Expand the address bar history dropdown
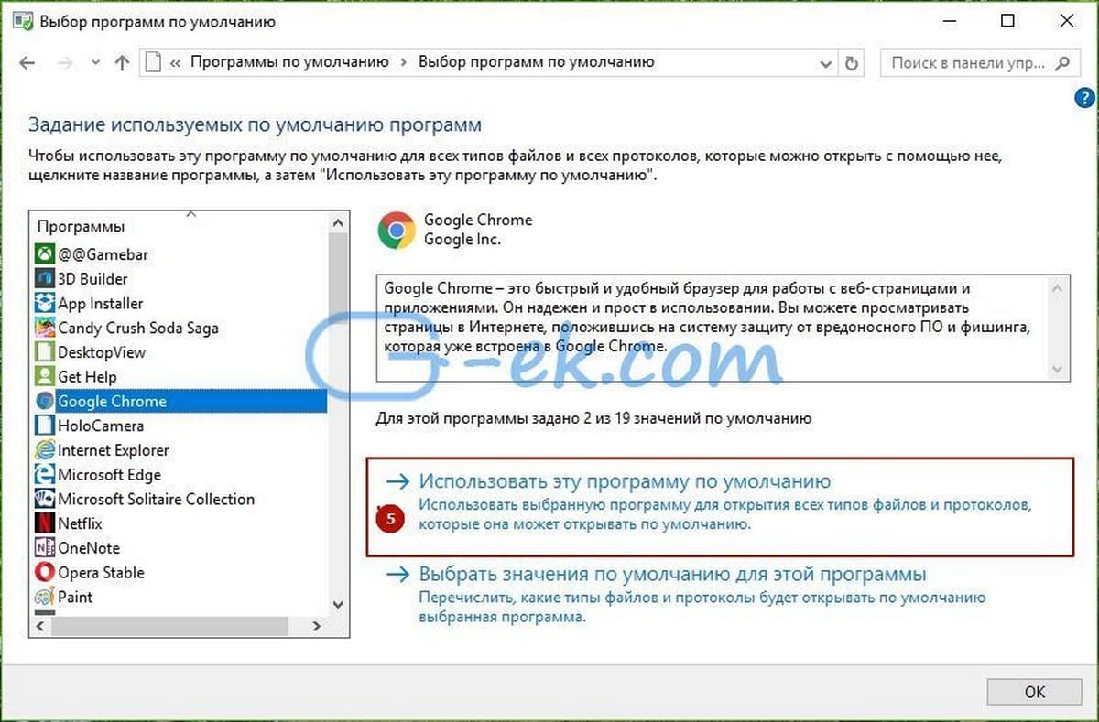 (823, 63)
